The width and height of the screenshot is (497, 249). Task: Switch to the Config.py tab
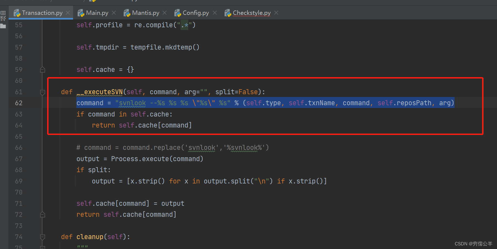[196, 13]
